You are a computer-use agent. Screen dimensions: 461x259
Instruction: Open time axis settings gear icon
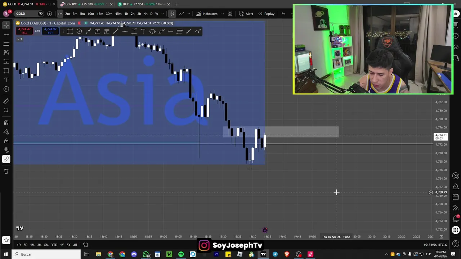(x=441, y=237)
